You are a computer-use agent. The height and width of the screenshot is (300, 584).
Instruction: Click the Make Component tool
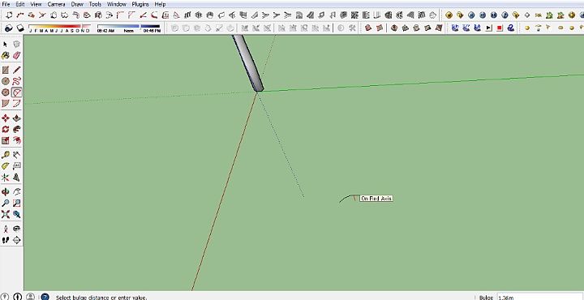coord(16,45)
